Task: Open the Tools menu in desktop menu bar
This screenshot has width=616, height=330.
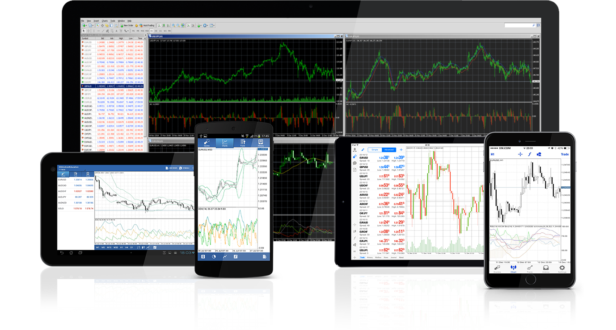Action: (113, 21)
